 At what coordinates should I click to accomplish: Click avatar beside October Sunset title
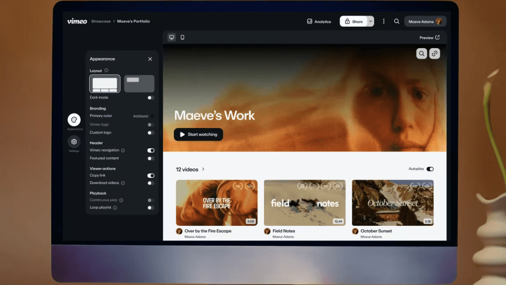[x=355, y=231]
